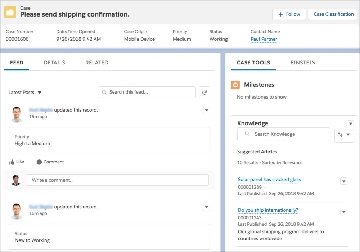Screen dimensions: 360x252
Task: Click the Comment speech bubble icon
Action: pyautogui.click(x=39, y=162)
